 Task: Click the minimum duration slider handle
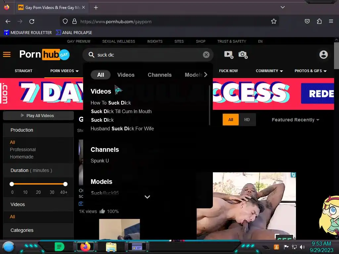point(12,184)
